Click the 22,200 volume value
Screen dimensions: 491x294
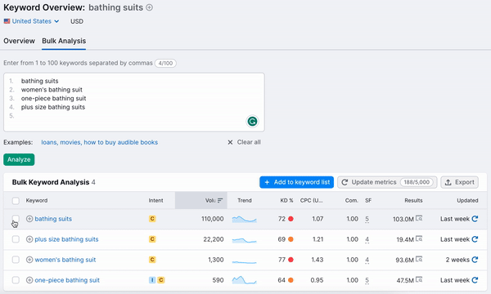click(214, 239)
